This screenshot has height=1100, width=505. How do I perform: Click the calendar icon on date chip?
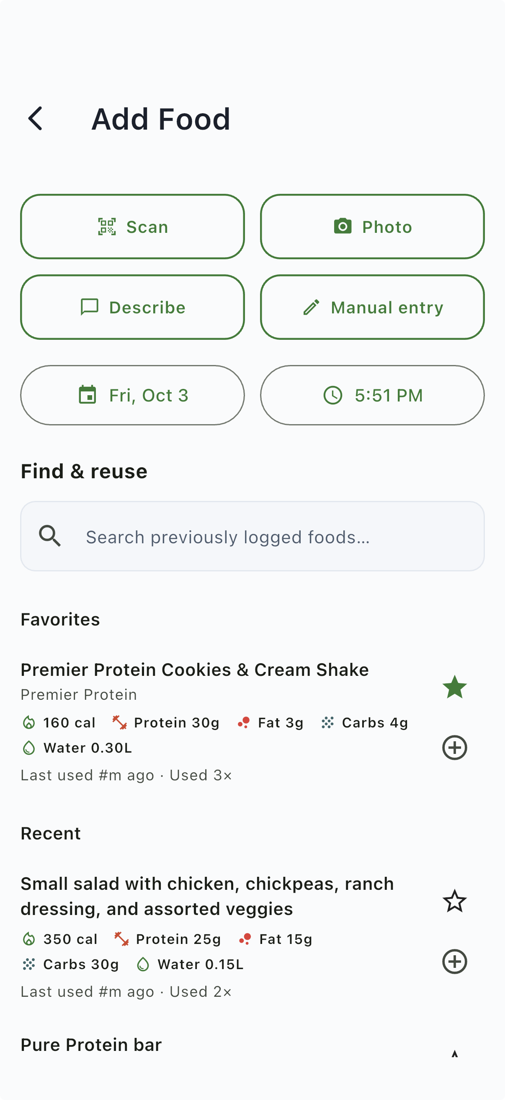pos(88,395)
